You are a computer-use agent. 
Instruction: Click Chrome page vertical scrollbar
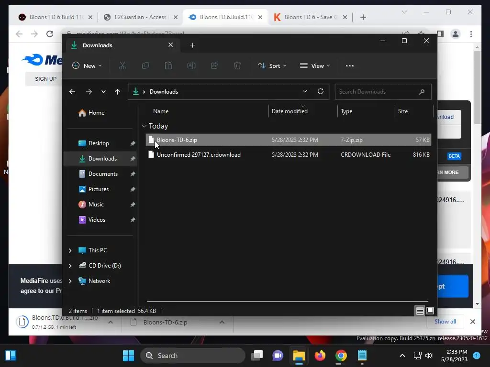click(477, 87)
